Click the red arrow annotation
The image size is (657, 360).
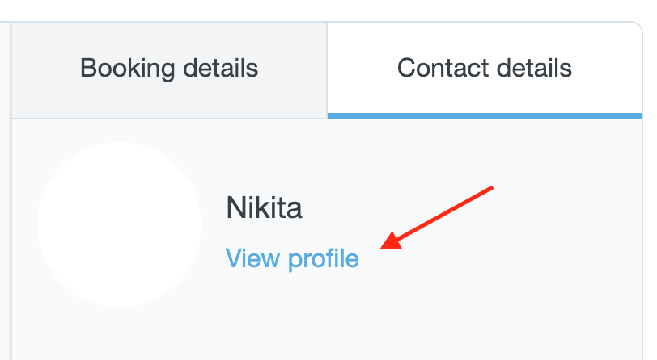[x=437, y=218]
